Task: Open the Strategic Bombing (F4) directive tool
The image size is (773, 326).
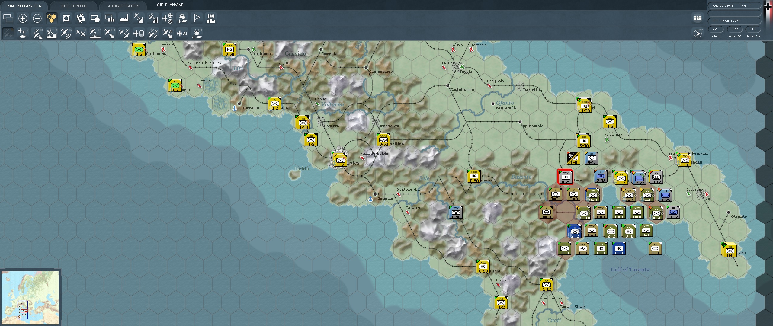Action: click(52, 33)
